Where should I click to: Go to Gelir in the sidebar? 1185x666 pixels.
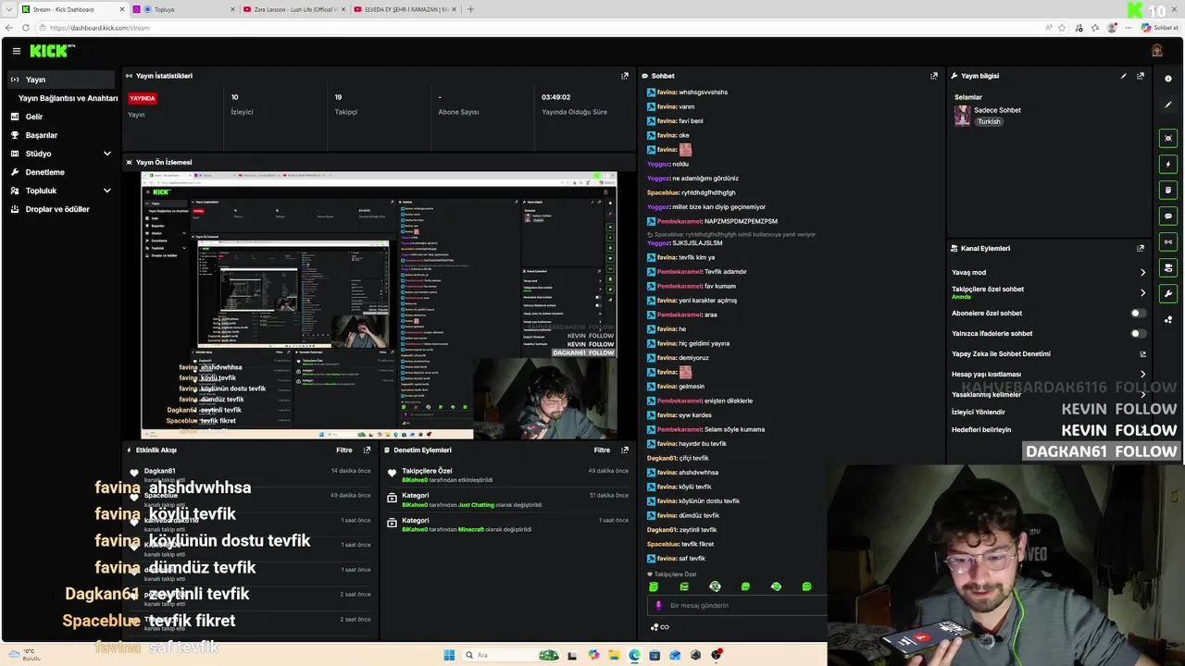pos(63,117)
